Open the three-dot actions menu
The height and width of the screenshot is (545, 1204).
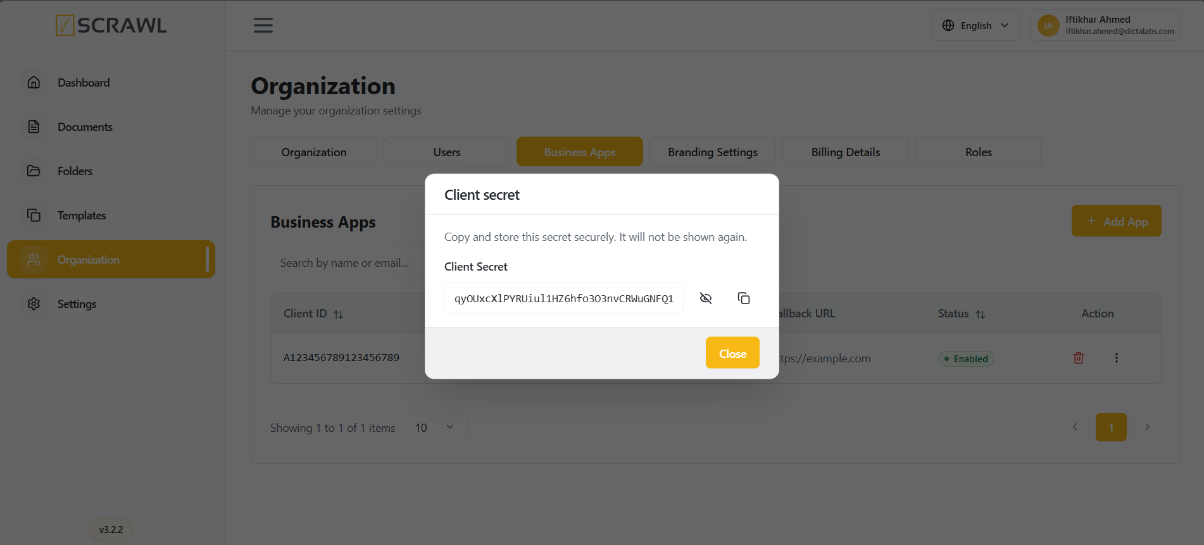coord(1117,358)
